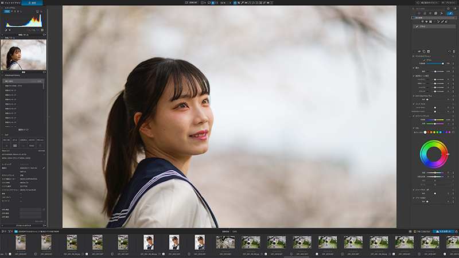
Task: Open the プリセット preset button
Action: tap(449, 3)
